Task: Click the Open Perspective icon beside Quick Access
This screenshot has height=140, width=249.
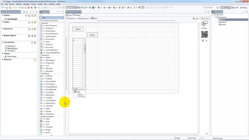Action: coord(217,8)
